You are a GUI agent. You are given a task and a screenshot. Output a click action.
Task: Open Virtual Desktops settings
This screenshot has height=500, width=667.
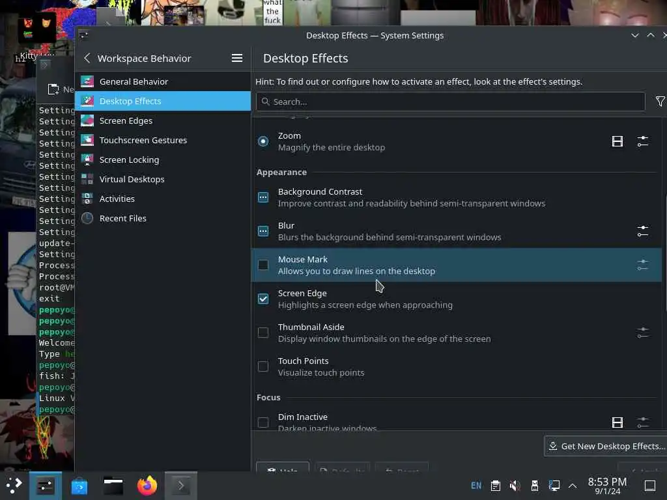coord(162,180)
